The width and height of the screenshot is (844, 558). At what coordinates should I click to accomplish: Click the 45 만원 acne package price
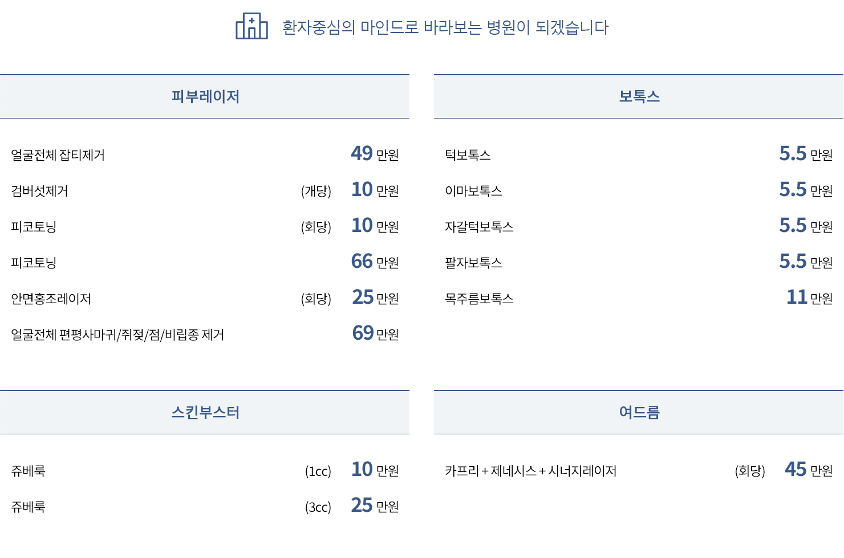click(809, 470)
